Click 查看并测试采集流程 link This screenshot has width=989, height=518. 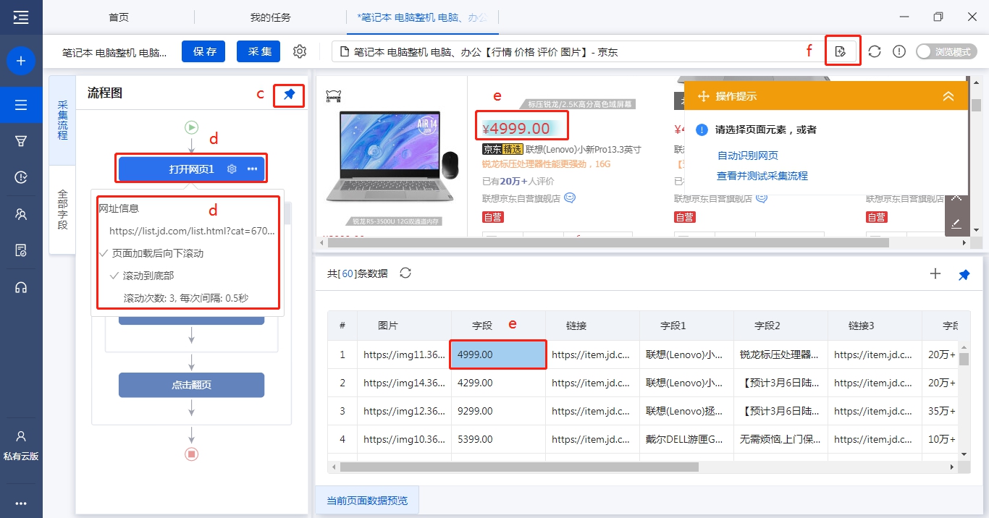[762, 176]
